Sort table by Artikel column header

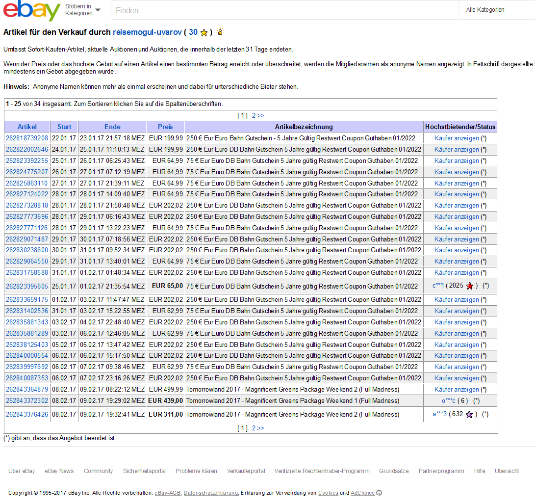click(x=27, y=127)
